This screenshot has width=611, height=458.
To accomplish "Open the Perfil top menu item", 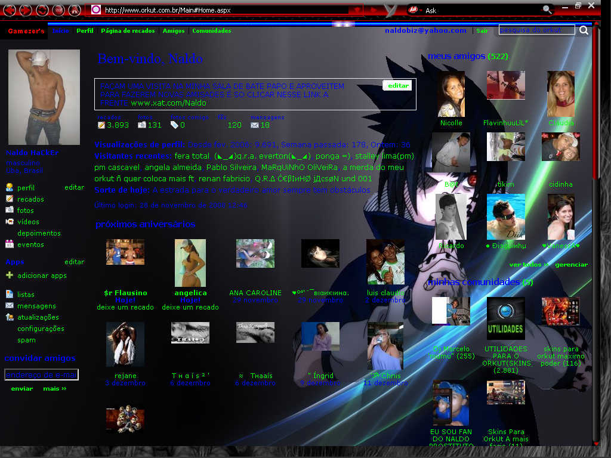I will (x=85, y=31).
